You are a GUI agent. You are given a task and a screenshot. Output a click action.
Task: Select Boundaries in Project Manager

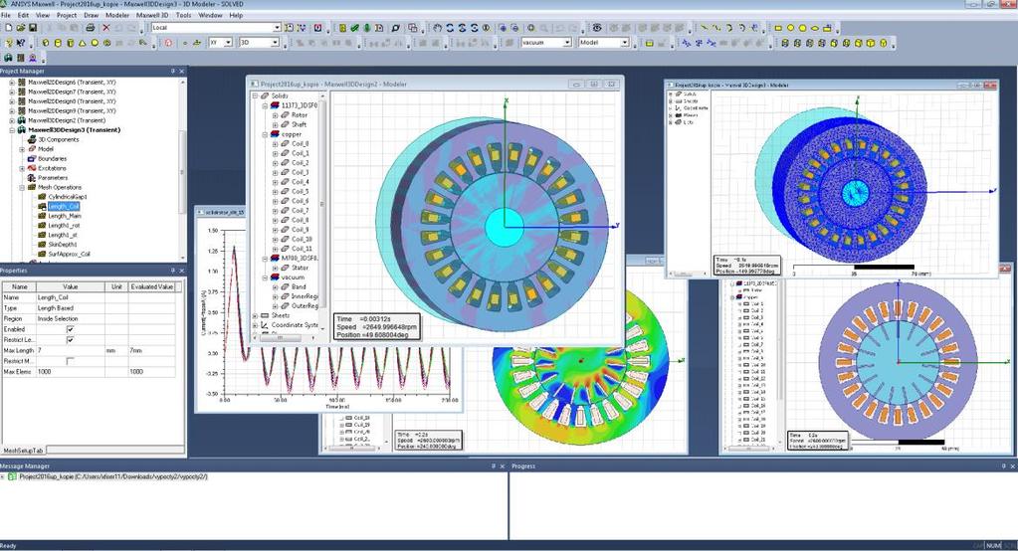(52, 158)
